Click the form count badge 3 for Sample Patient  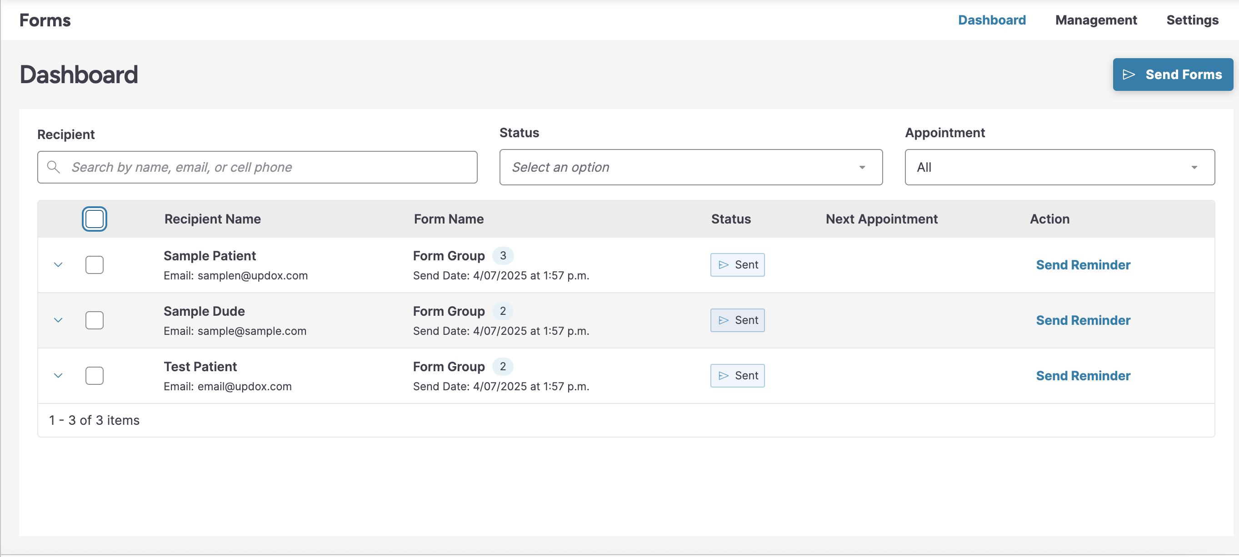coord(503,256)
